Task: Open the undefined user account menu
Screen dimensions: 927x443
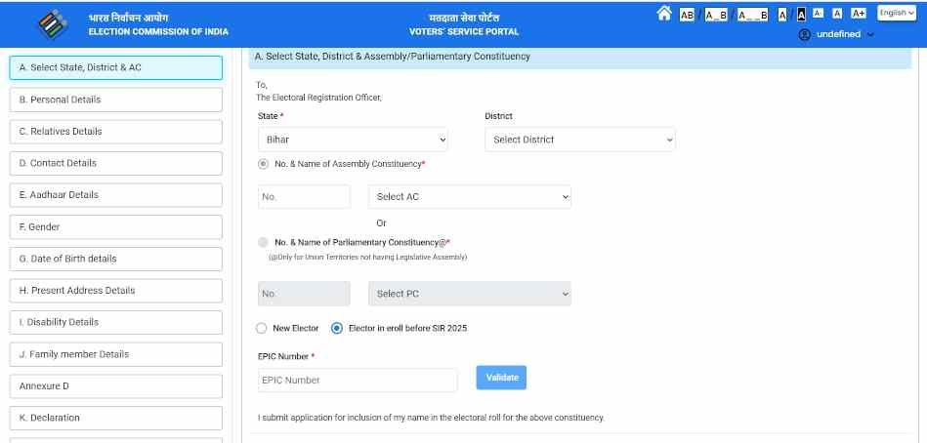Action: click(836, 34)
